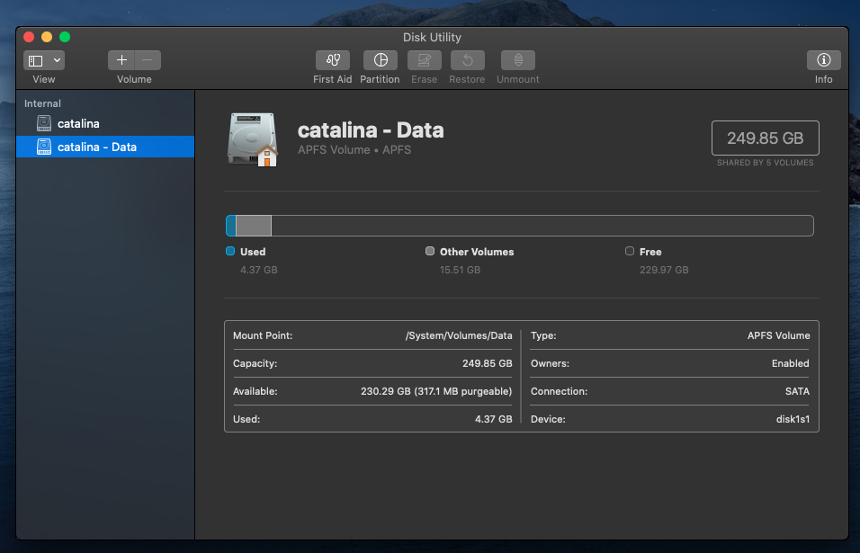The height and width of the screenshot is (553, 860).
Task: Open the Partition pie chart tool
Action: pyautogui.click(x=381, y=59)
